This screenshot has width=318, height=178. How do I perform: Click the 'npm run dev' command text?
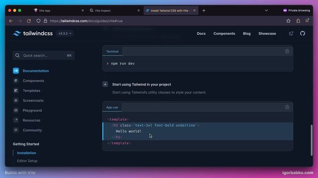click(123, 63)
